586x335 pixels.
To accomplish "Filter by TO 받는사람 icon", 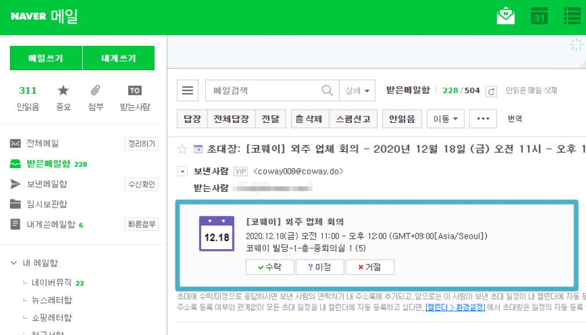I will click(x=135, y=99).
